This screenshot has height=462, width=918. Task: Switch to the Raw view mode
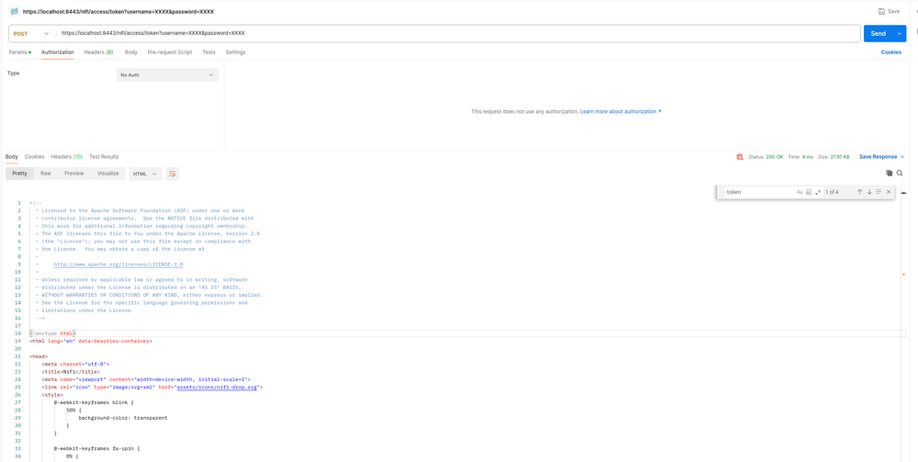[x=45, y=174]
